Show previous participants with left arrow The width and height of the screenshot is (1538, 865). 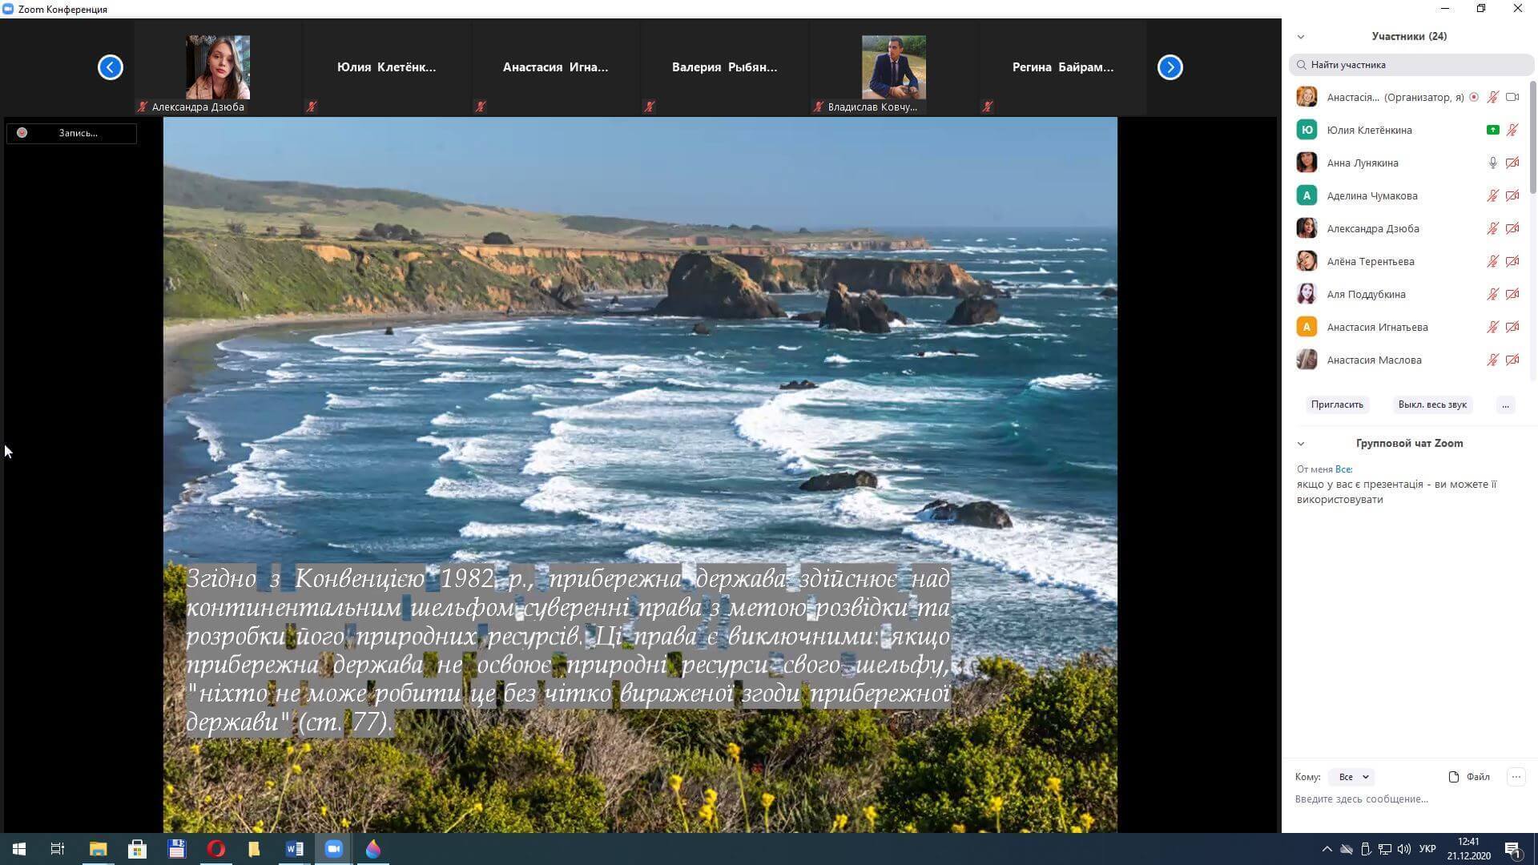111,67
